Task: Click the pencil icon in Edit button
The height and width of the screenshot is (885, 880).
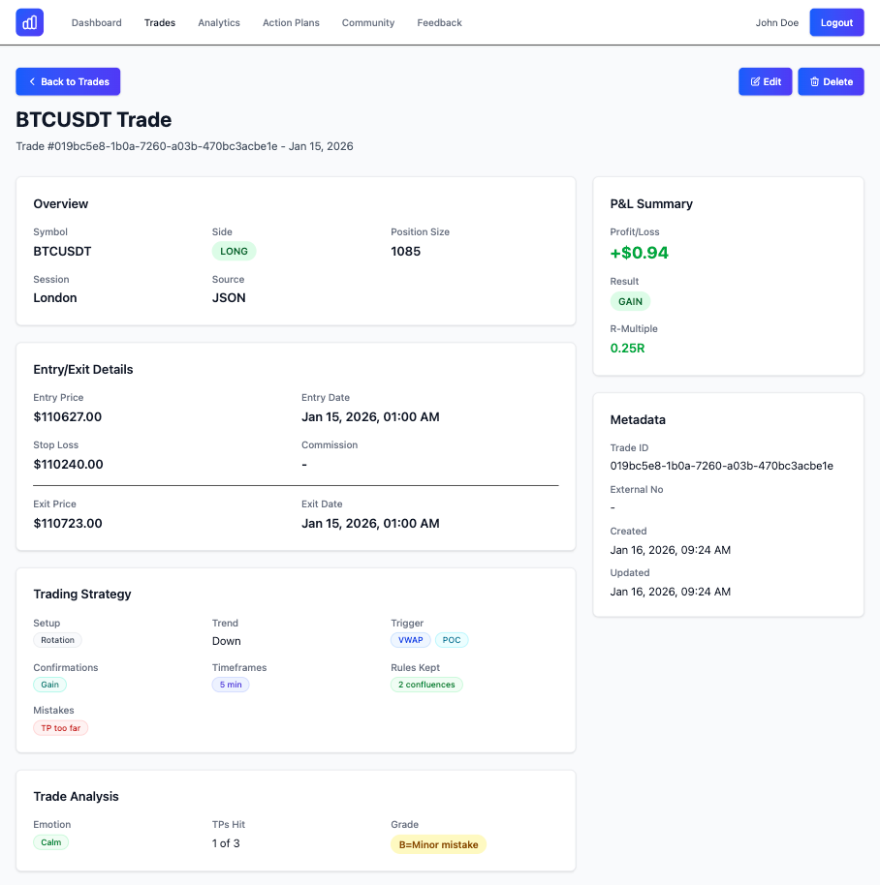Action: point(755,82)
